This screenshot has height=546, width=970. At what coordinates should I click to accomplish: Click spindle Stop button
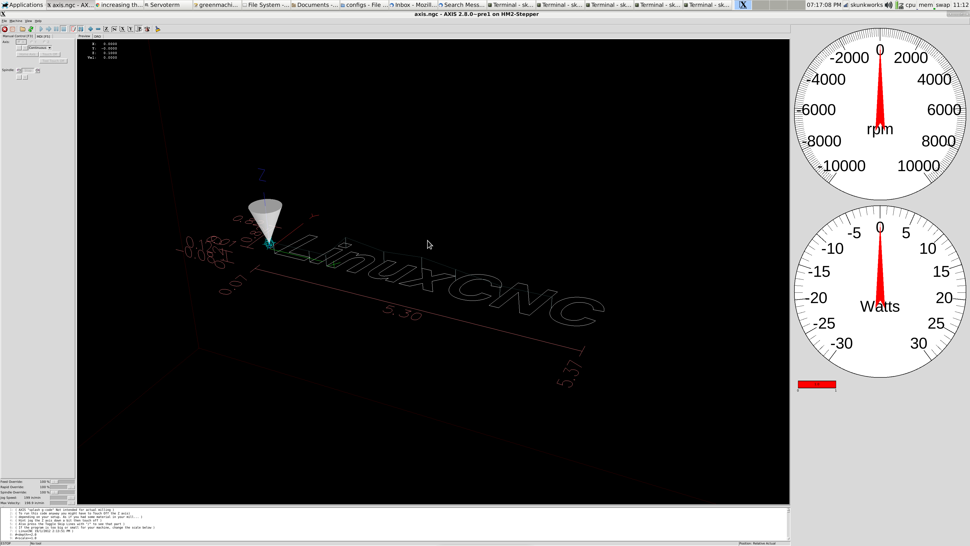pyautogui.click(x=28, y=71)
